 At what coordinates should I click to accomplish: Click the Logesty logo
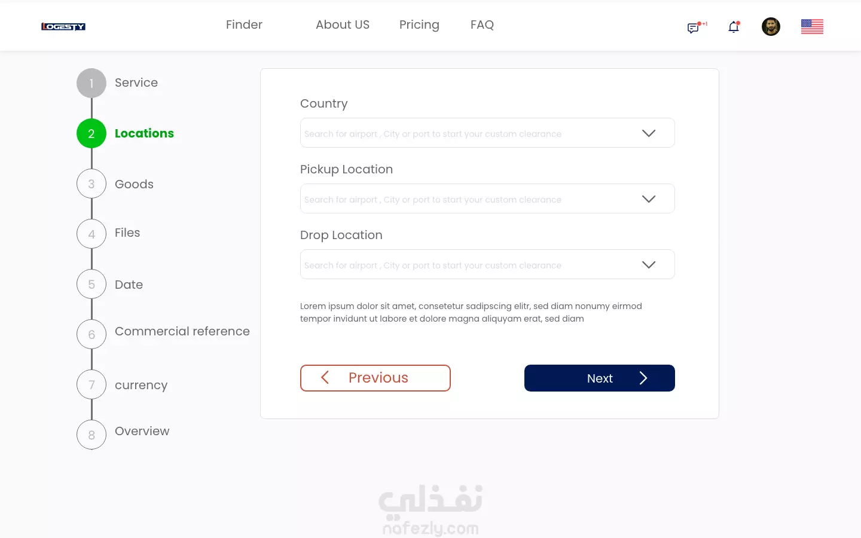(63, 26)
